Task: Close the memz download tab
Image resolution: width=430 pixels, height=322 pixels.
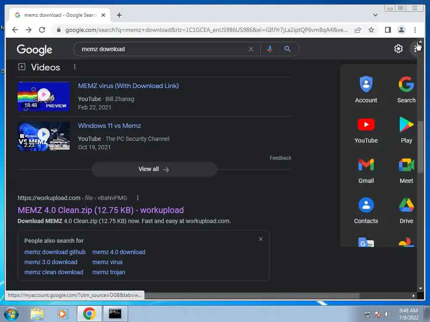Action: pyautogui.click(x=103, y=15)
